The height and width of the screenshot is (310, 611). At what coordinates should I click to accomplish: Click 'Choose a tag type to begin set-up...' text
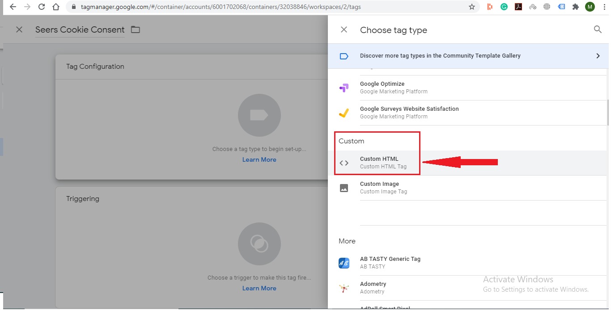(x=259, y=149)
